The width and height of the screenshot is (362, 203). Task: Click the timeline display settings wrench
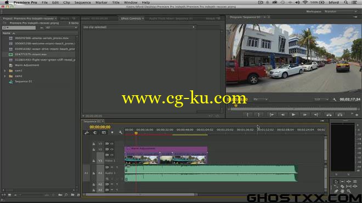(120, 132)
